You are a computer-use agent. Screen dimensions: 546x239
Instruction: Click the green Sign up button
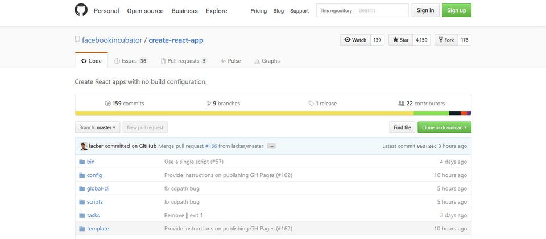(457, 10)
